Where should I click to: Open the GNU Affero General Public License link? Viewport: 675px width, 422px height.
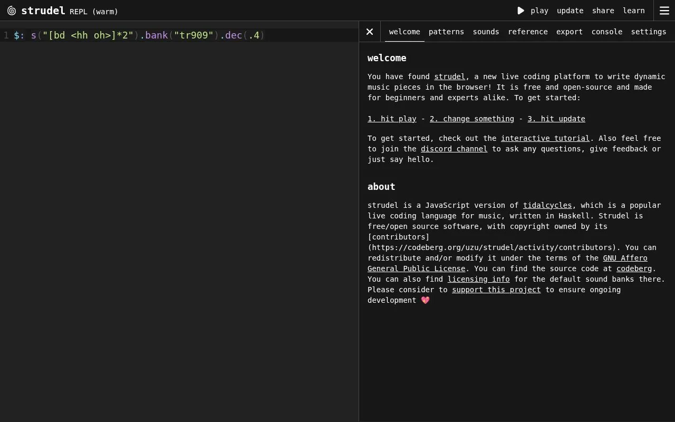click(x=507, y=263)
